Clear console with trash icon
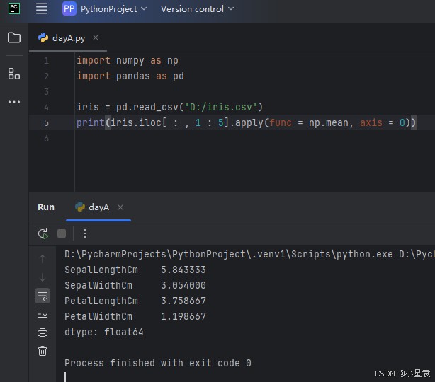This screenshot has height=382, width=435. click(43, 351)
